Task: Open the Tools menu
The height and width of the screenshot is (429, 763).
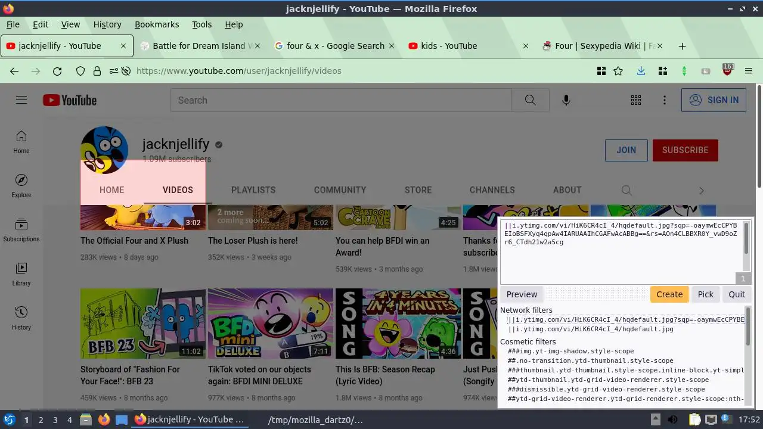Action: [x=201, y=24]
